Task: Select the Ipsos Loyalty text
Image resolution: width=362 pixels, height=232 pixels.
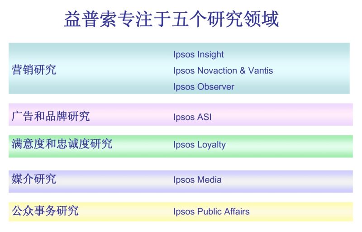Action: (x=199, y=145)
